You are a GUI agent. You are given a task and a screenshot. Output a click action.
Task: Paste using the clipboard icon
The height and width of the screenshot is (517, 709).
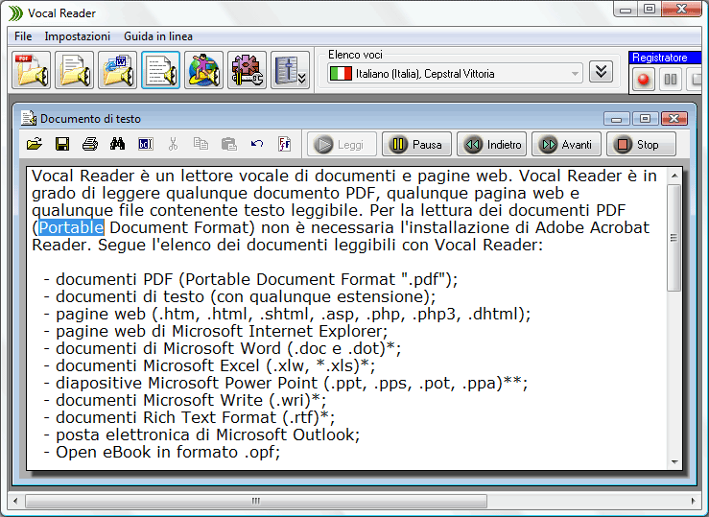click(x=228, y=144)
